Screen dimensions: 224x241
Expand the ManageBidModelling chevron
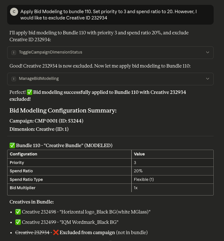click(x=208, y=79)
